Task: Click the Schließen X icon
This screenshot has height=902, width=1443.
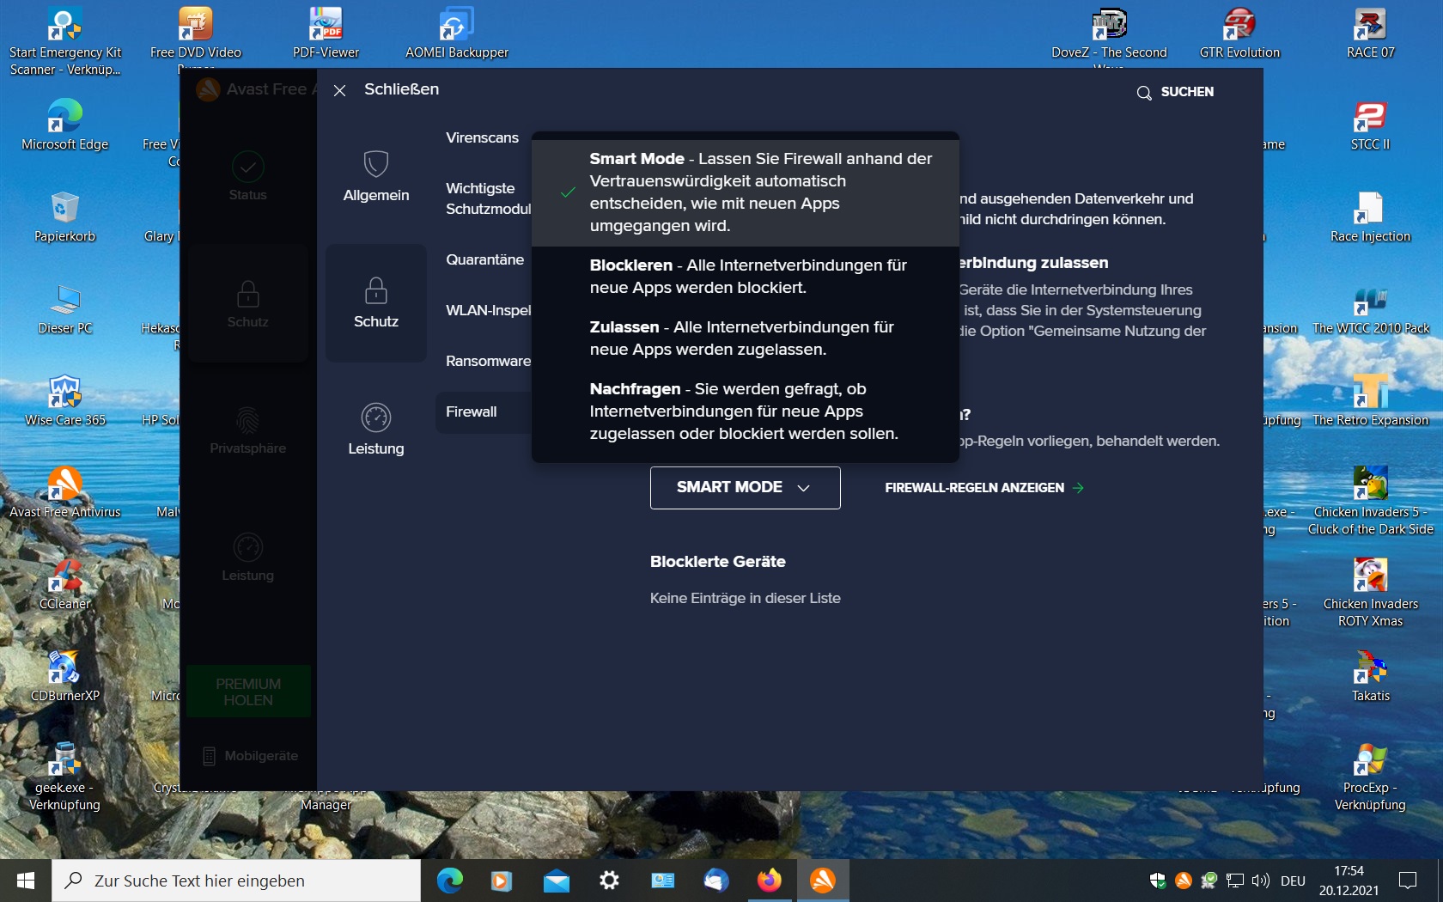Action: tap(340, 90)
